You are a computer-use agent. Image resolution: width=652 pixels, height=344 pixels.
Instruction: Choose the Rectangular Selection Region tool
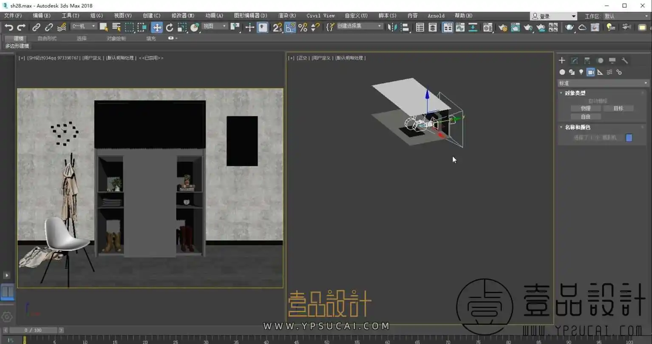click(129, 27)
